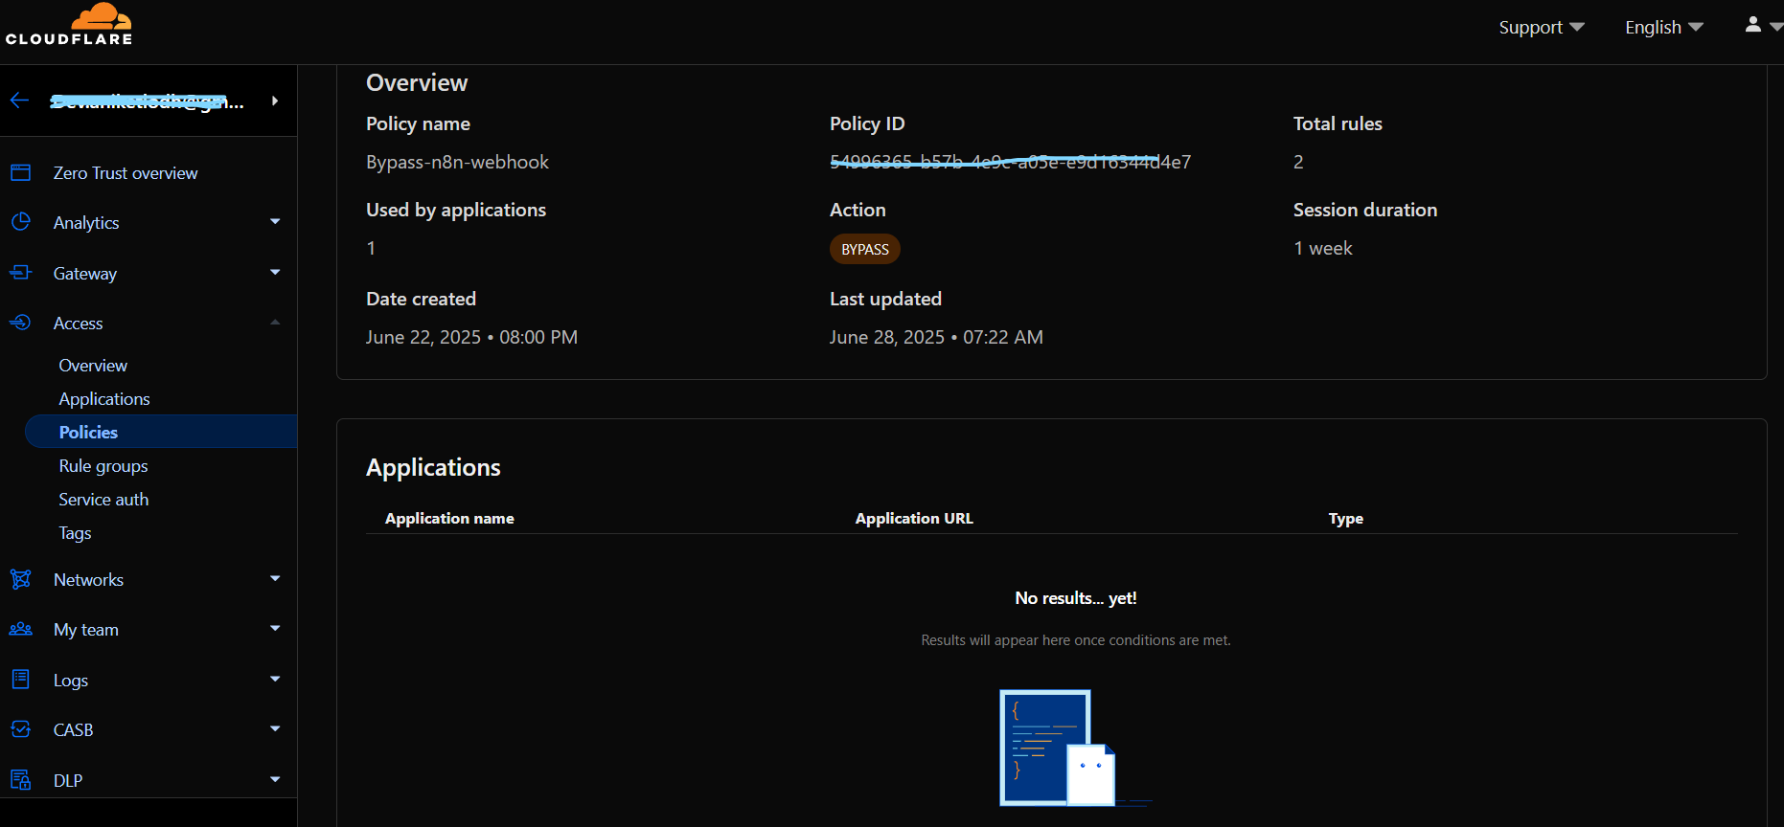Click the Cloudflare logo
The height and width of the screenshot is (827, 1784).
(x=69, y=24)
